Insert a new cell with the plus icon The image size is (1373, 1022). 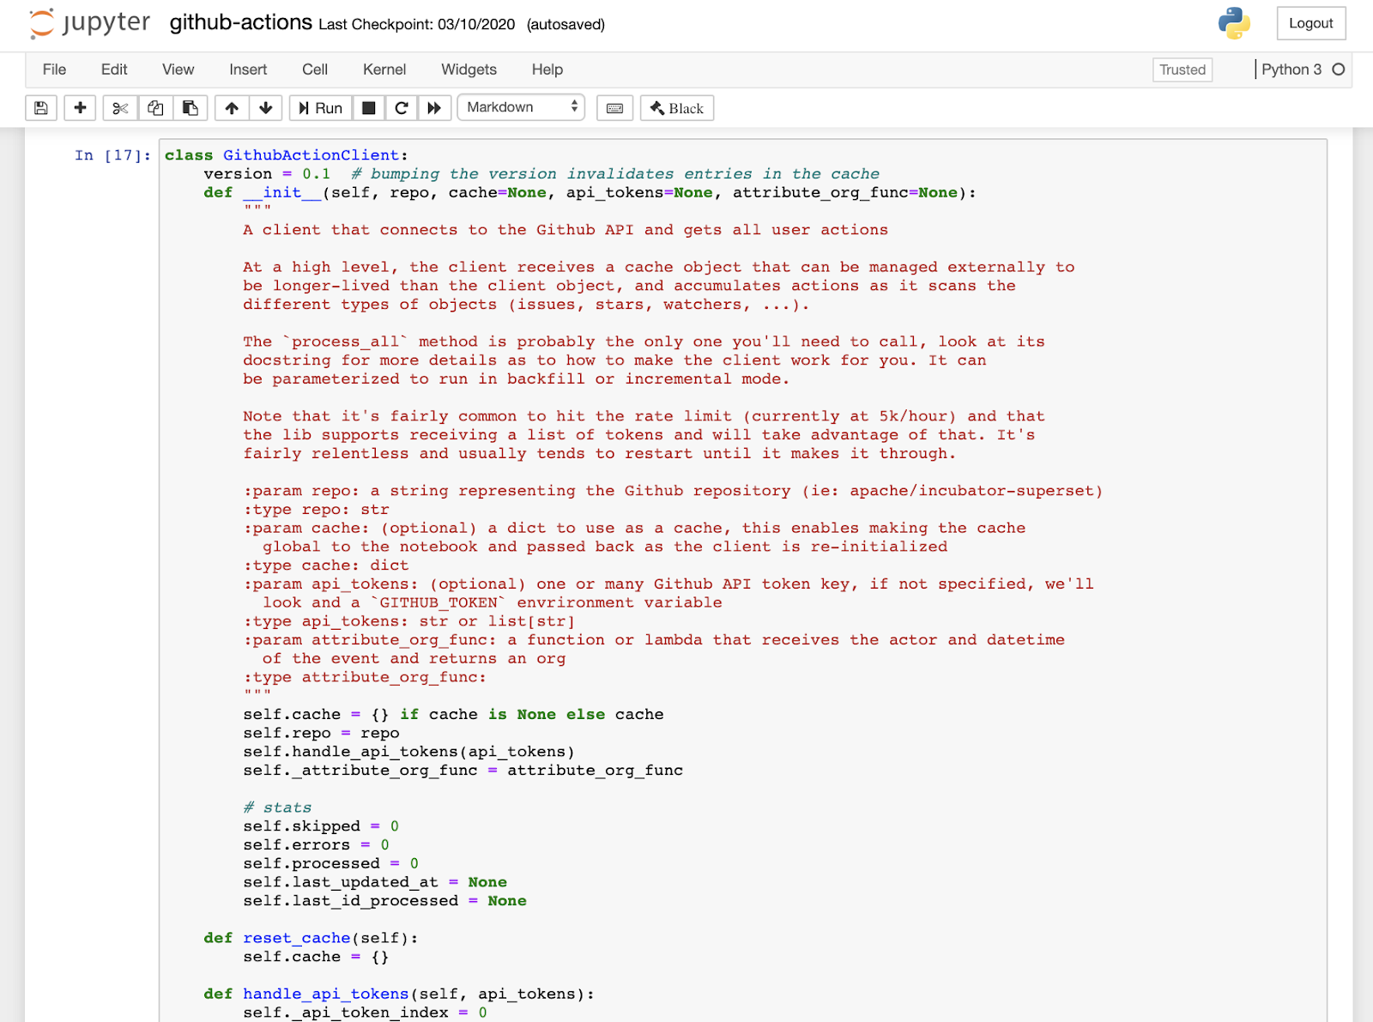tap(80, 107)
